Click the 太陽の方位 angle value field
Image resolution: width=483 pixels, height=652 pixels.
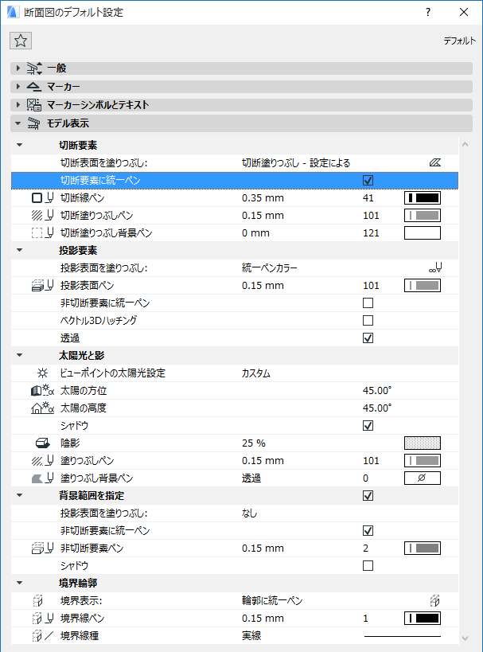[x=377, y=390]
